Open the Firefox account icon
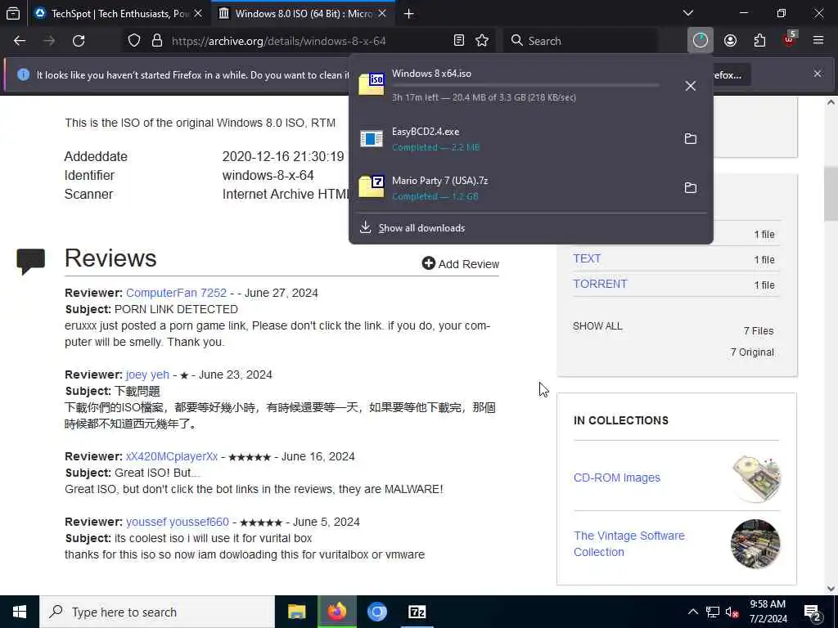Viewport: 838px width, 628px height. [x=730, y=41]
